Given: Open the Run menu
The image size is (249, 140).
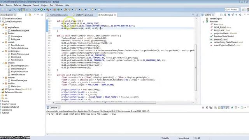Looking at the screenshot, I should point(51,5).
